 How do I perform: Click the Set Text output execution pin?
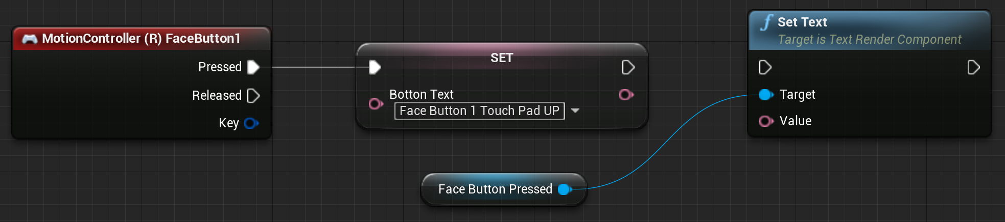(974, 67)
